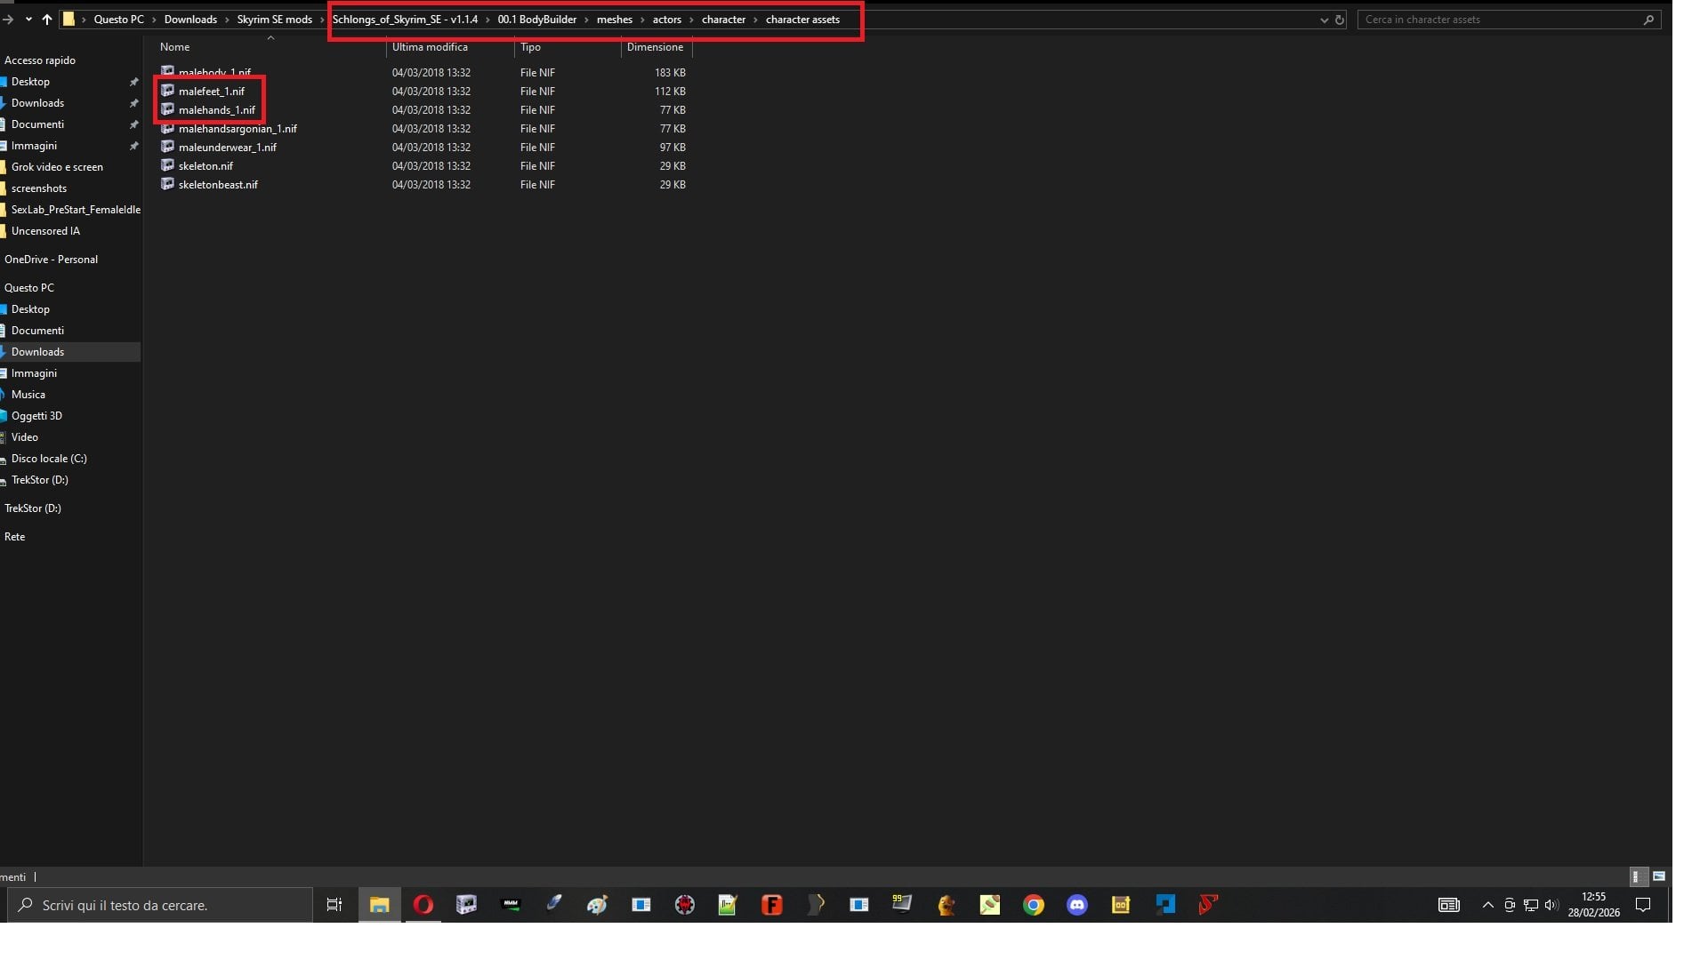Click the Windows taskbar search field
1708x960 pixels.
[x=160, y=905]
